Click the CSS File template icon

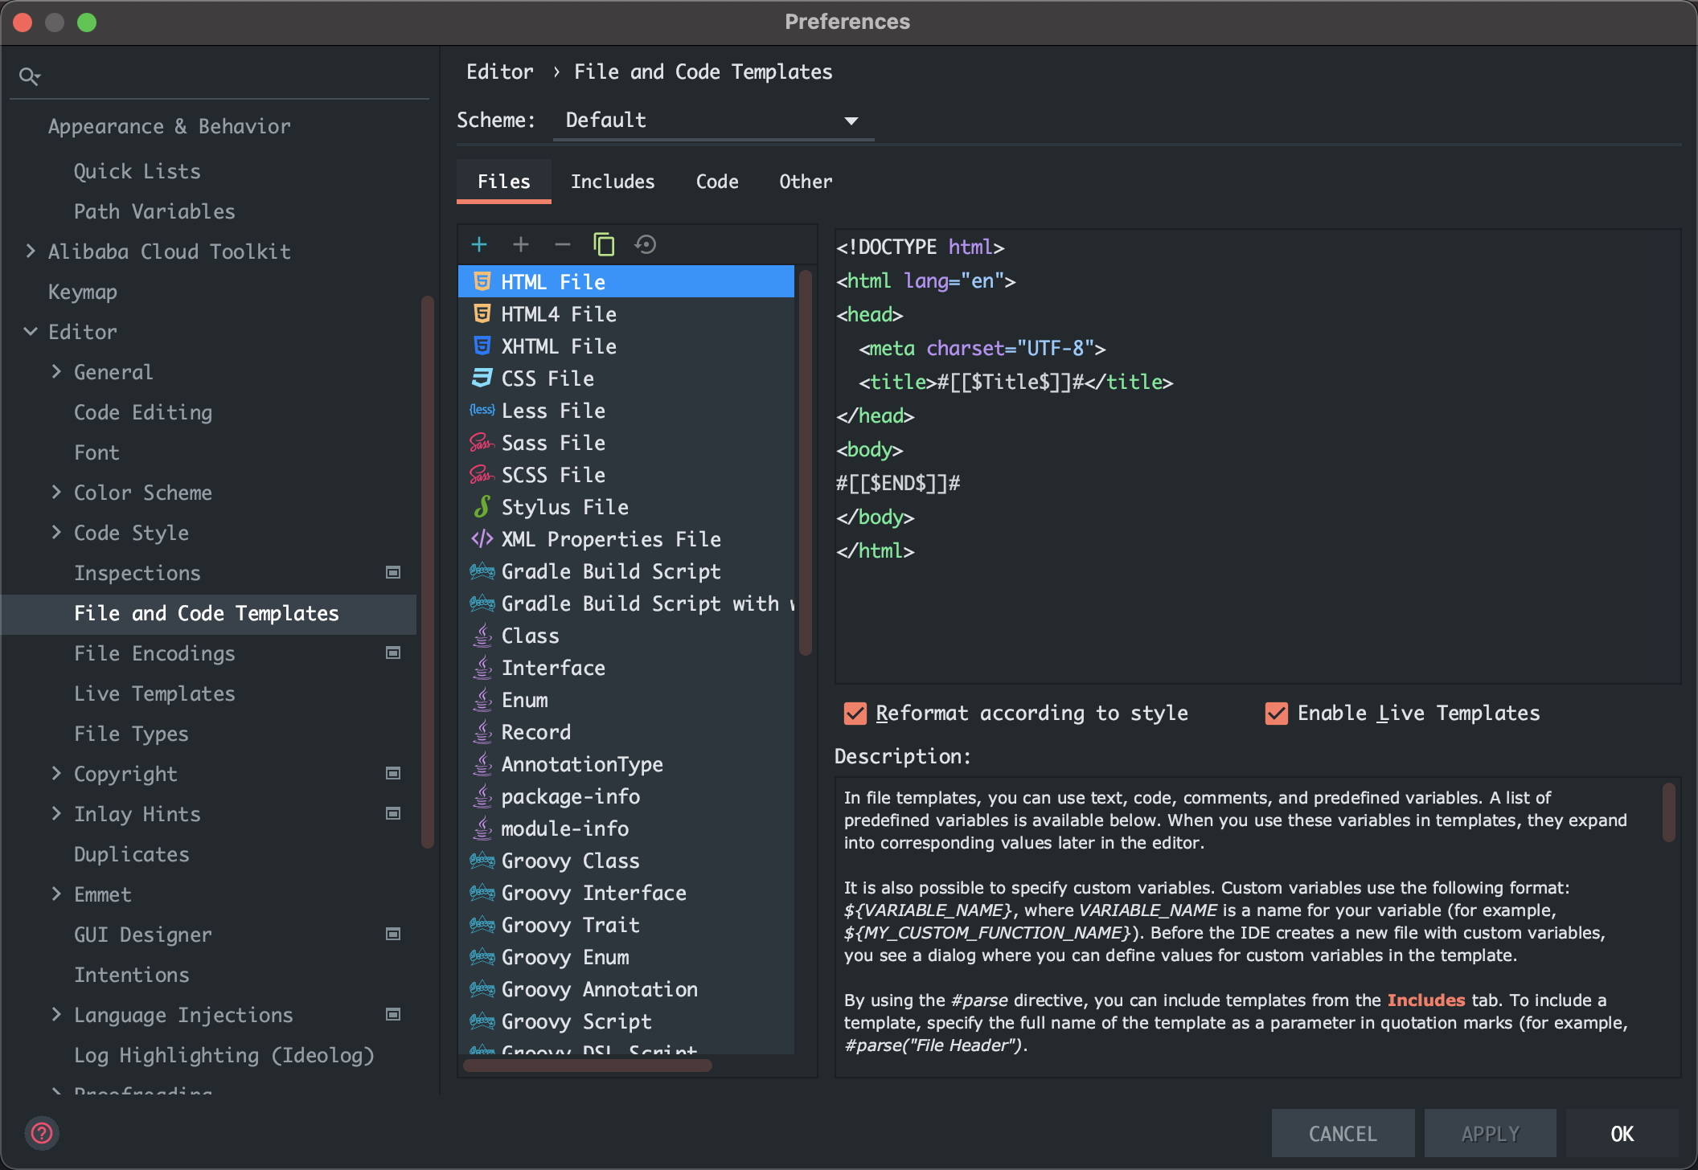(482, 378)
